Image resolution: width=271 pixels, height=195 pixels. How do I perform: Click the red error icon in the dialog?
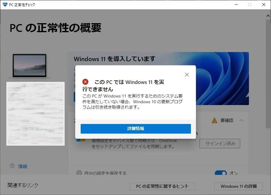pyautogui.click(x=85, y=82)
